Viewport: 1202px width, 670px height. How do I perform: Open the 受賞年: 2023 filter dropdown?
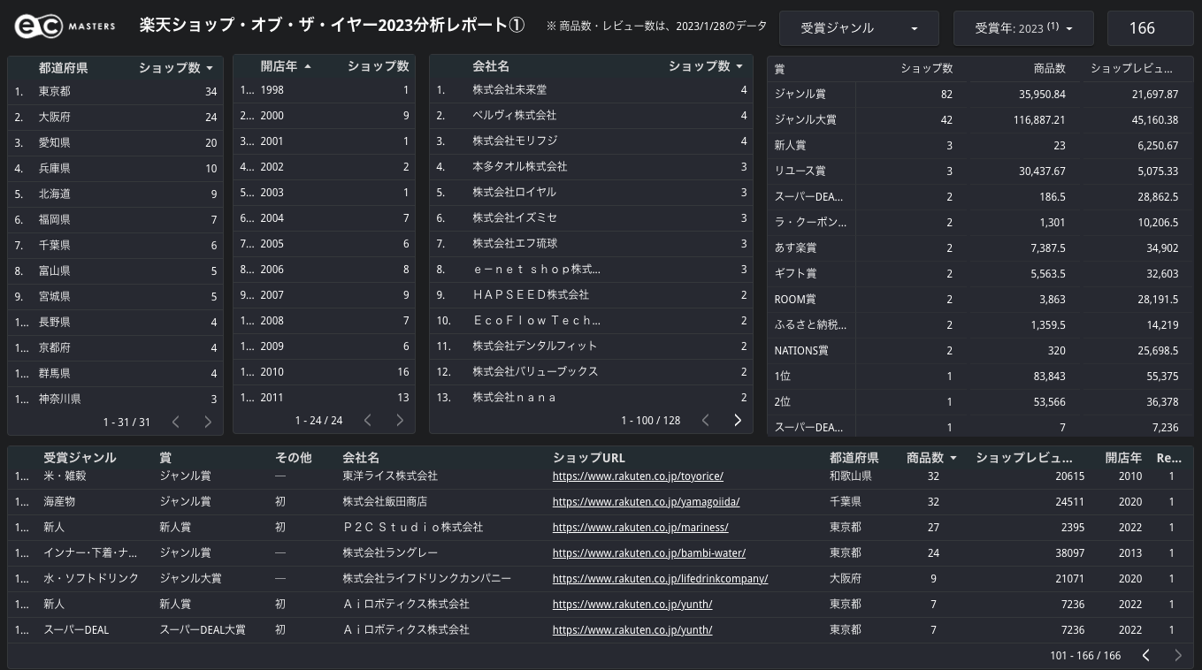(1023, 28)
